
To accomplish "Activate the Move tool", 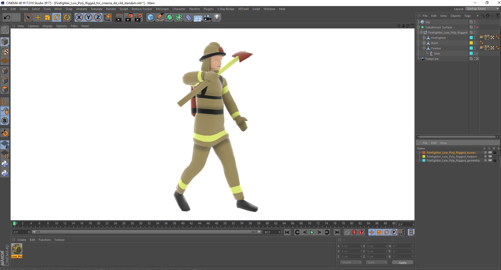I will click(38, 18).
